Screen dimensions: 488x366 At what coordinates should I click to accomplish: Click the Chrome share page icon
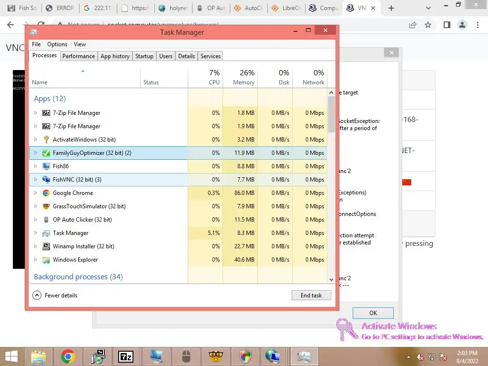pos(413,25)
